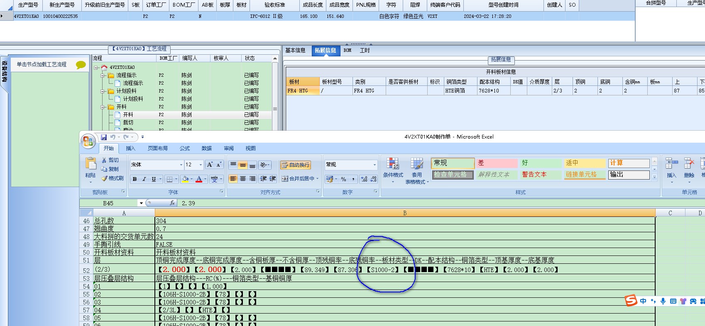The width and height of the screenshot is (705, 326).
Task: Open the BOM tab in the panel
Action: pyautogui.click(x=348, y=51)
